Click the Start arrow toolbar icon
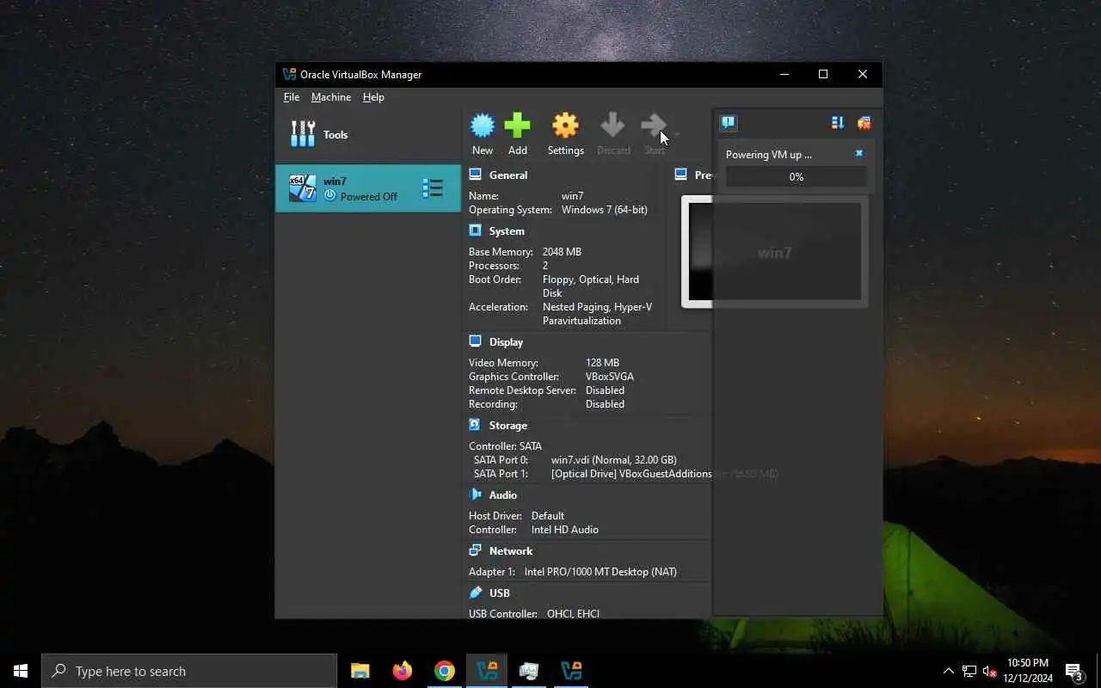This screenshot has height=688, width=1101. pos(654,126)
